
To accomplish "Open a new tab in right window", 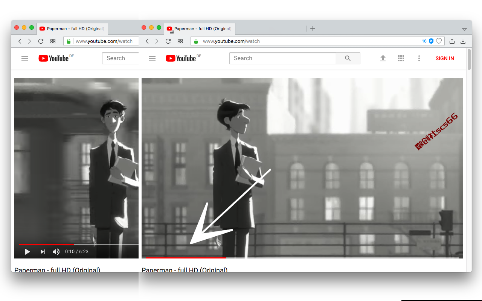I will [313, 28].
